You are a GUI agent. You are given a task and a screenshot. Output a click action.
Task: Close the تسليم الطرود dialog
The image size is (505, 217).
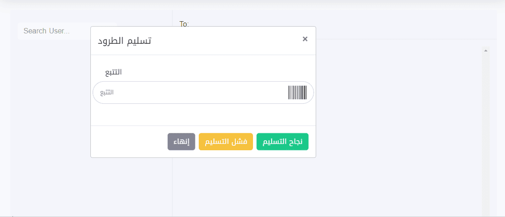click(x=305, y=39)
